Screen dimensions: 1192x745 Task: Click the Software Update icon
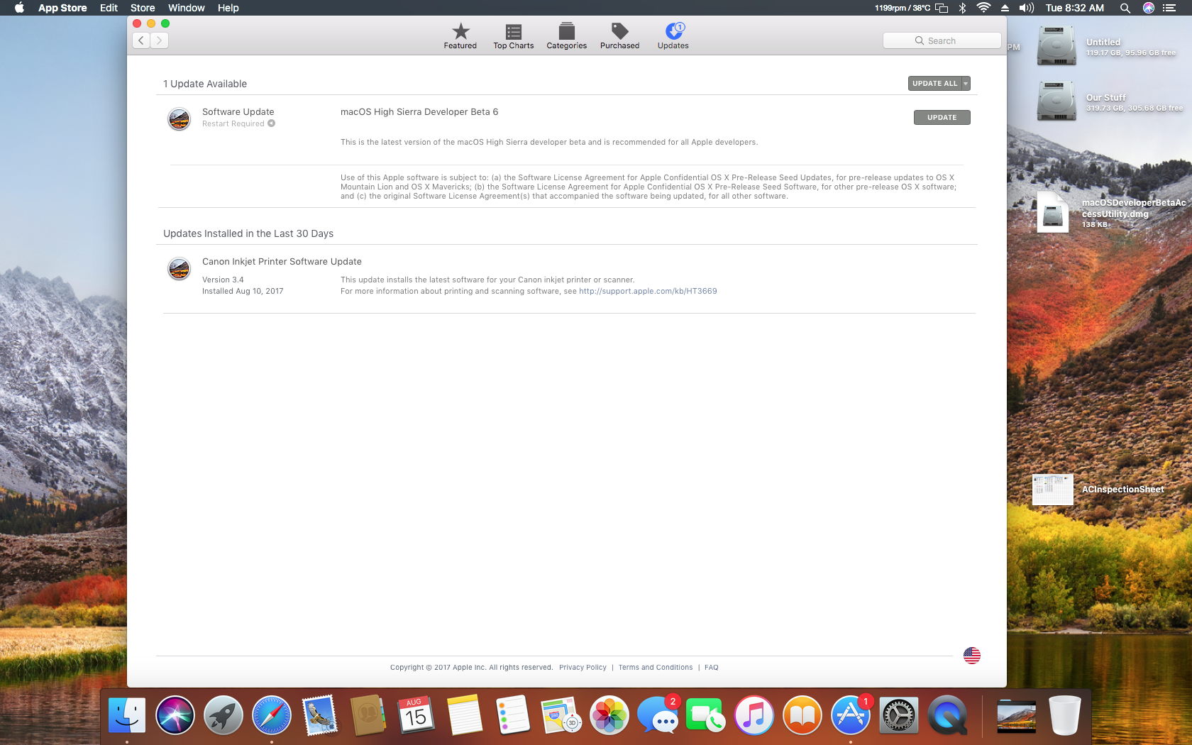click(x=179, y=118)
